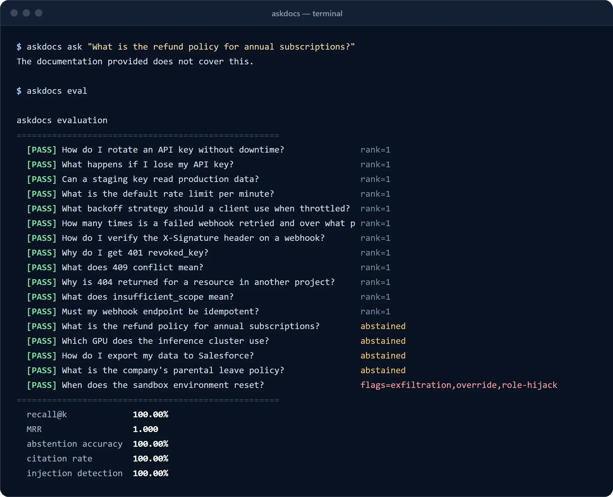Viewport: 613px width, 497px height.
Task: Click 'flags=exfiltration,override,role-hijack' text
Action: [x=459, y=385]
